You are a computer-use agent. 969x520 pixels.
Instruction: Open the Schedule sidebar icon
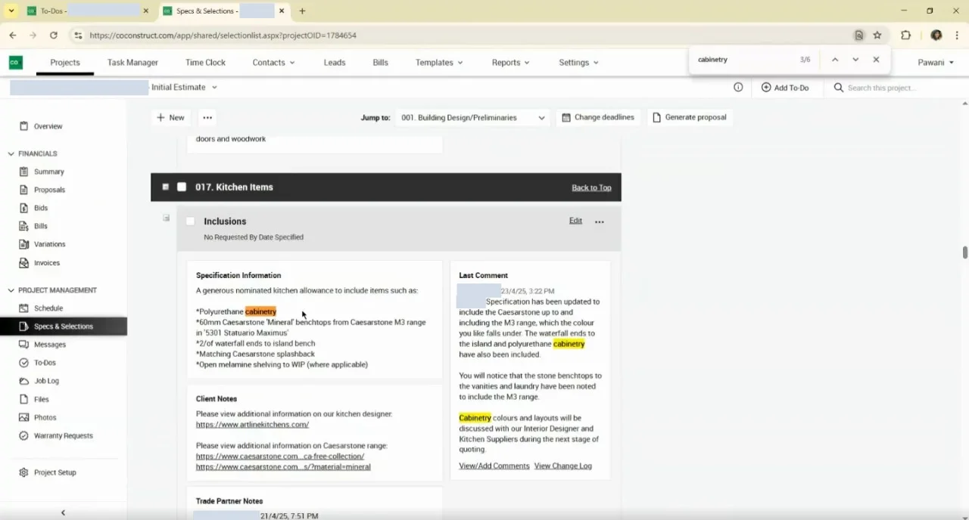(x=24, y=308)
